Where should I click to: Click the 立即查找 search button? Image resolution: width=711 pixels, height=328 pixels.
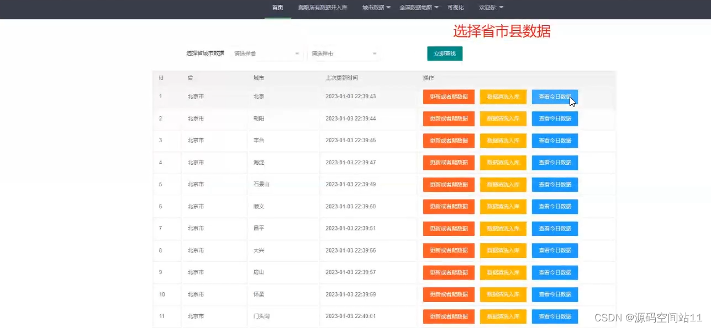(445, 53)
